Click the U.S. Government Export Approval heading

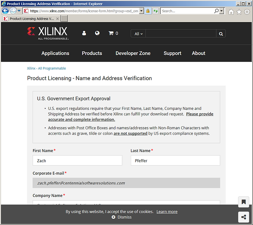click(74, 98)
